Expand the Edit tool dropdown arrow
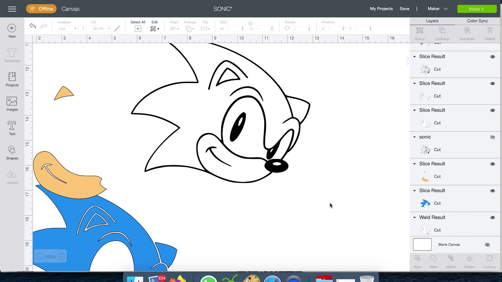 coord(158,29)
